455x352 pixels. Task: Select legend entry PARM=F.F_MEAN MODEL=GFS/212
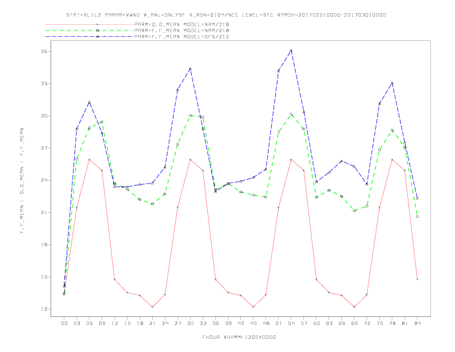pyautogui.click(x=182, y=37)
